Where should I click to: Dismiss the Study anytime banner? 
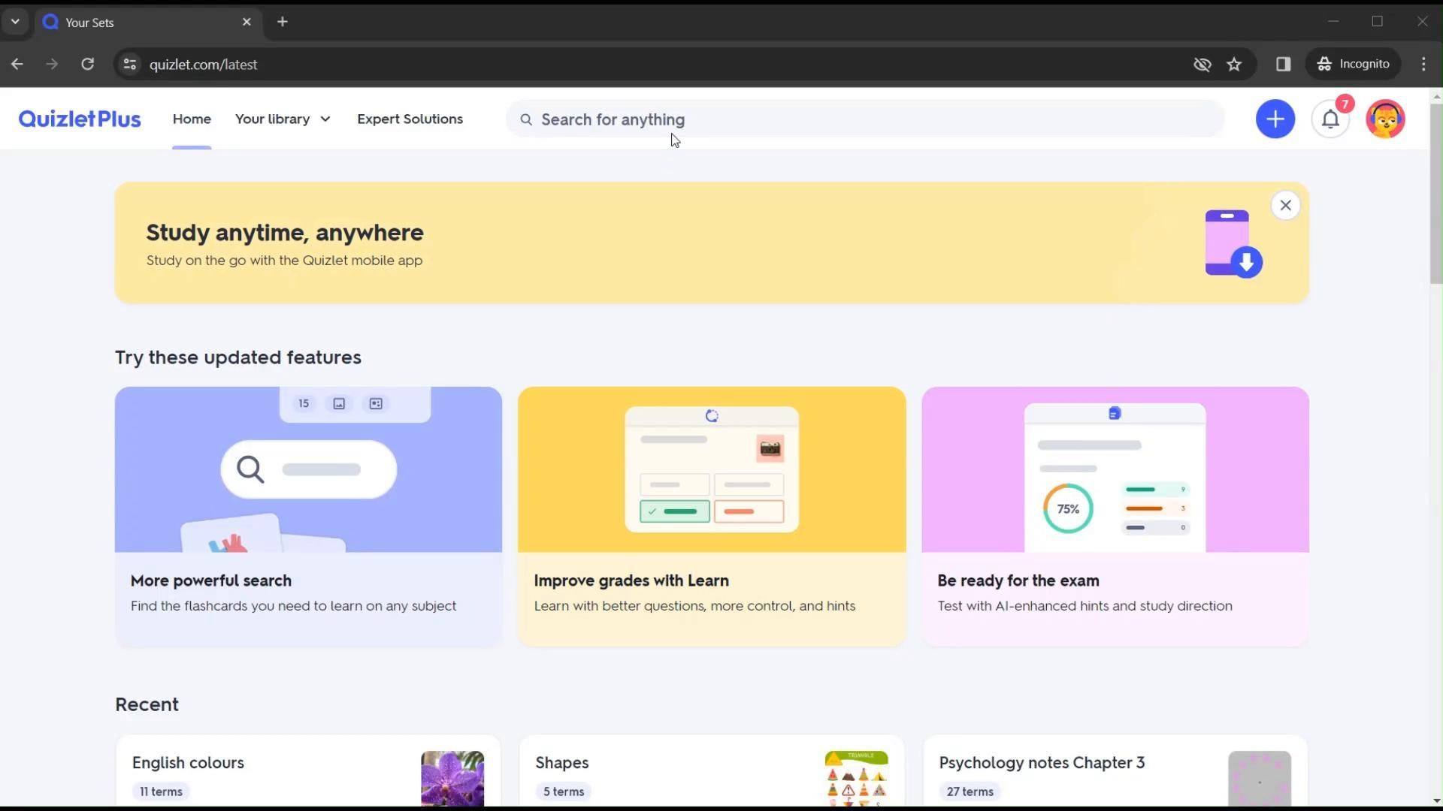(1285, 205)
